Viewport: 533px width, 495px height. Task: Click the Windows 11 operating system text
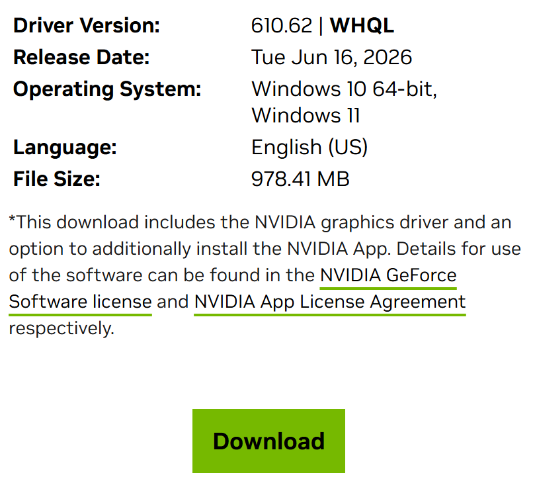point(306,115)
